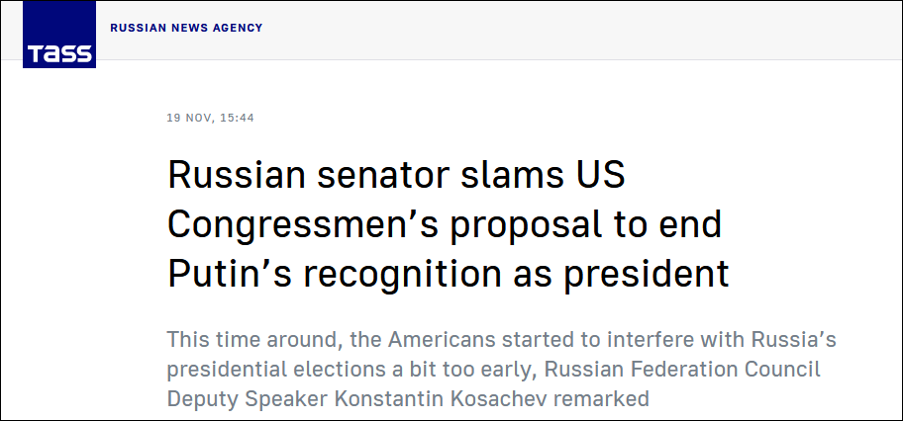Click "president" at the end of the headline
903x421 pixels.
click(x=651, y=273)
